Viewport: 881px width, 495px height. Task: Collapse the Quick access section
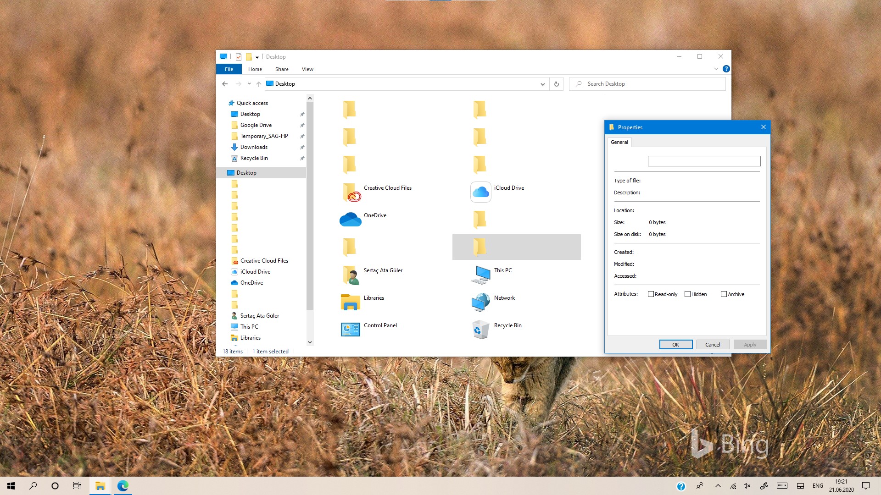(224, 103)
